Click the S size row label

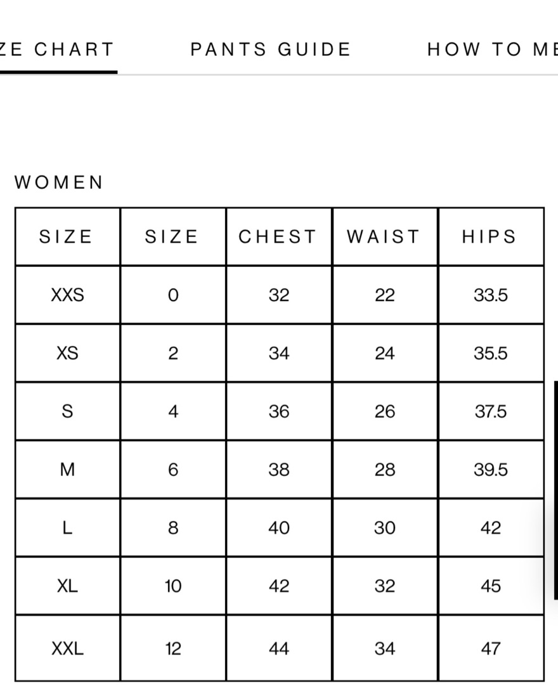pyautogui.click(x=67, y=411)
